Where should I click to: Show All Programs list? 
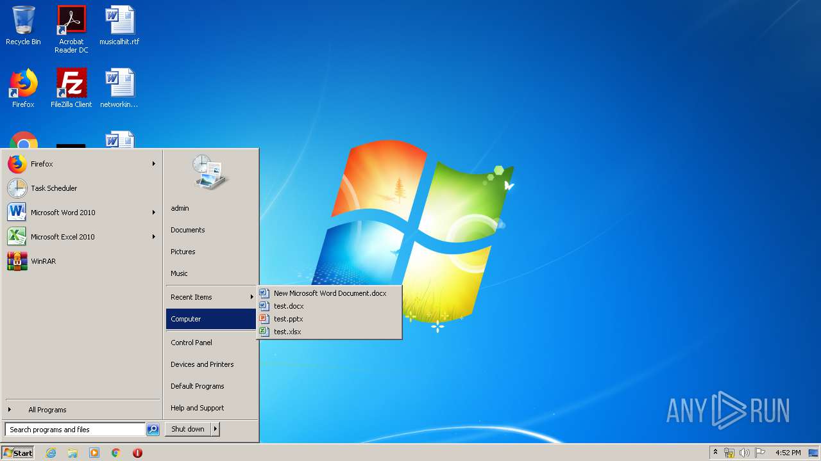coord(81,410)
